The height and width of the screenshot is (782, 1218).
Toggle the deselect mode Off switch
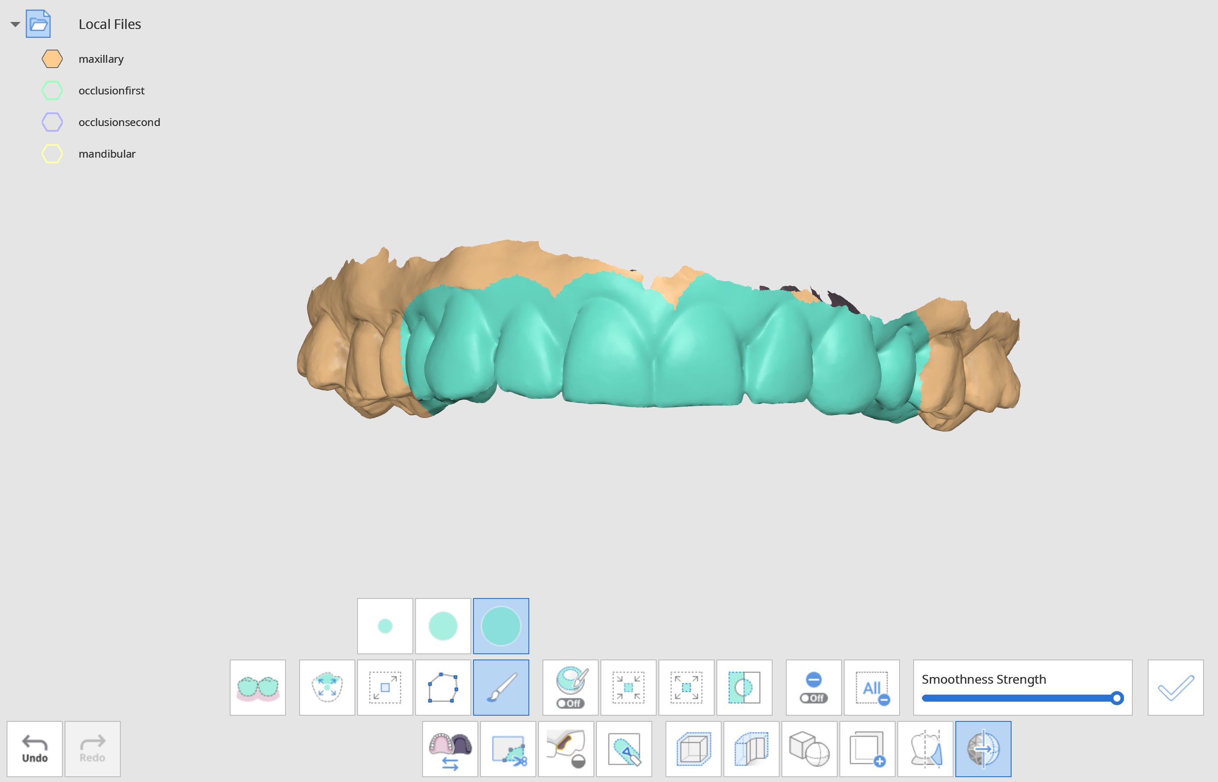pyautogui.click(x=814, y=688)
